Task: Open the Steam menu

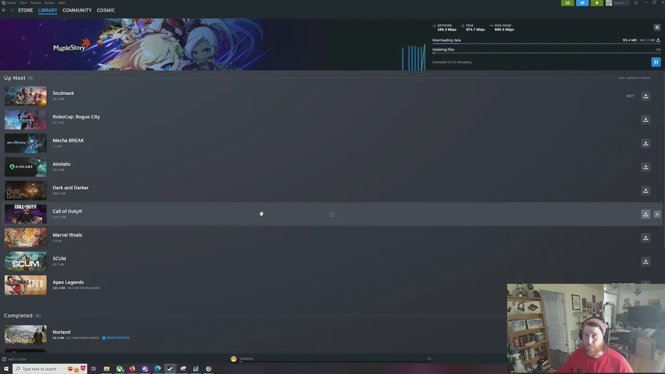Action: tap(11, 3)
